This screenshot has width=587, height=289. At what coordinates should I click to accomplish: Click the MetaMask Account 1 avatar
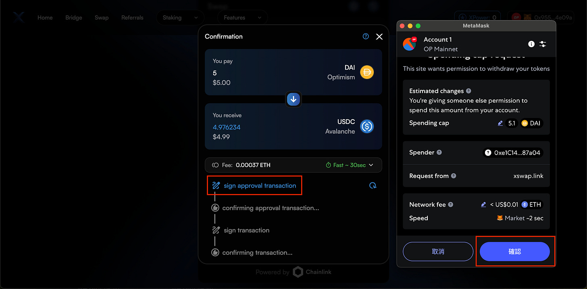coord(410,43)
